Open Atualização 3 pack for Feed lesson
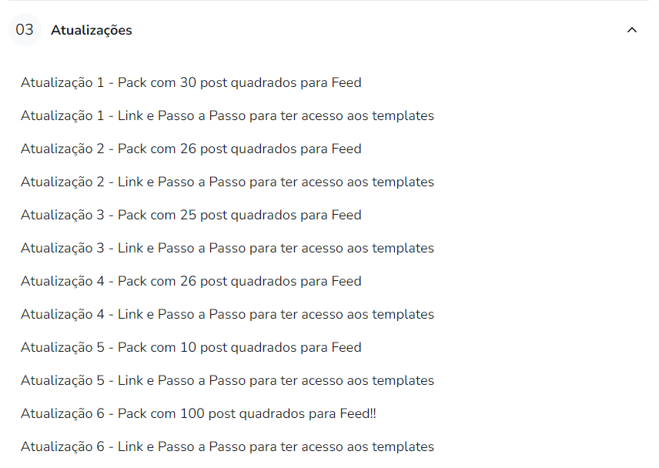The image size is (659, 468). 191,215
